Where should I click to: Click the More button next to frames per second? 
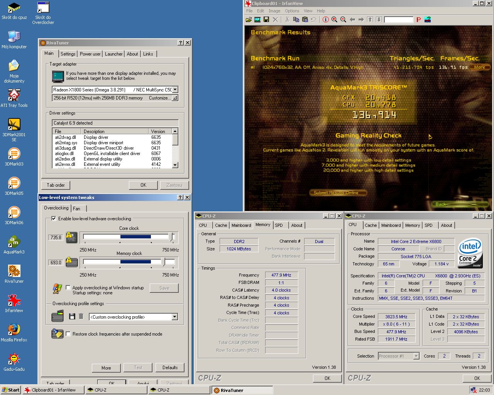point(480,67)
